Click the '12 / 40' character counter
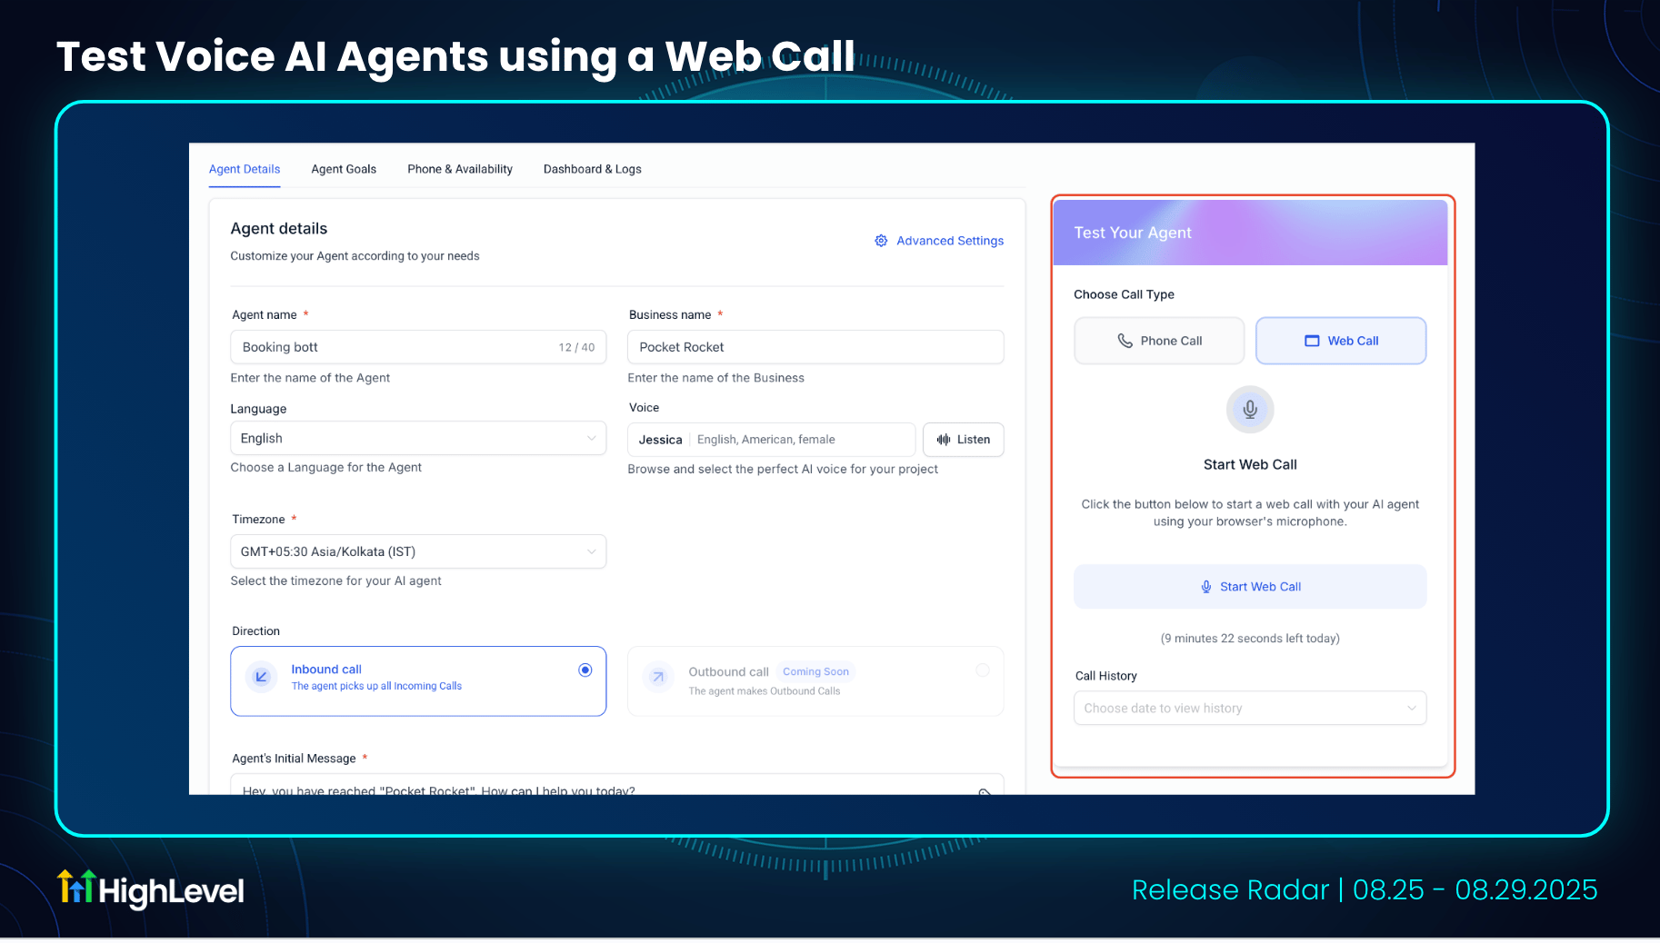 (x=577, y=347)
